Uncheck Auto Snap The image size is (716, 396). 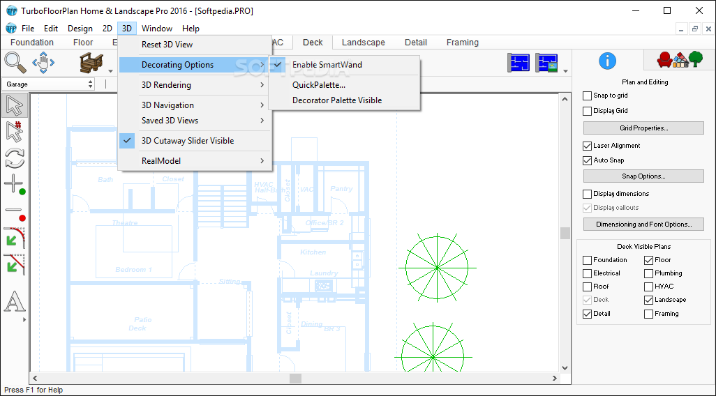pos(587,160)
